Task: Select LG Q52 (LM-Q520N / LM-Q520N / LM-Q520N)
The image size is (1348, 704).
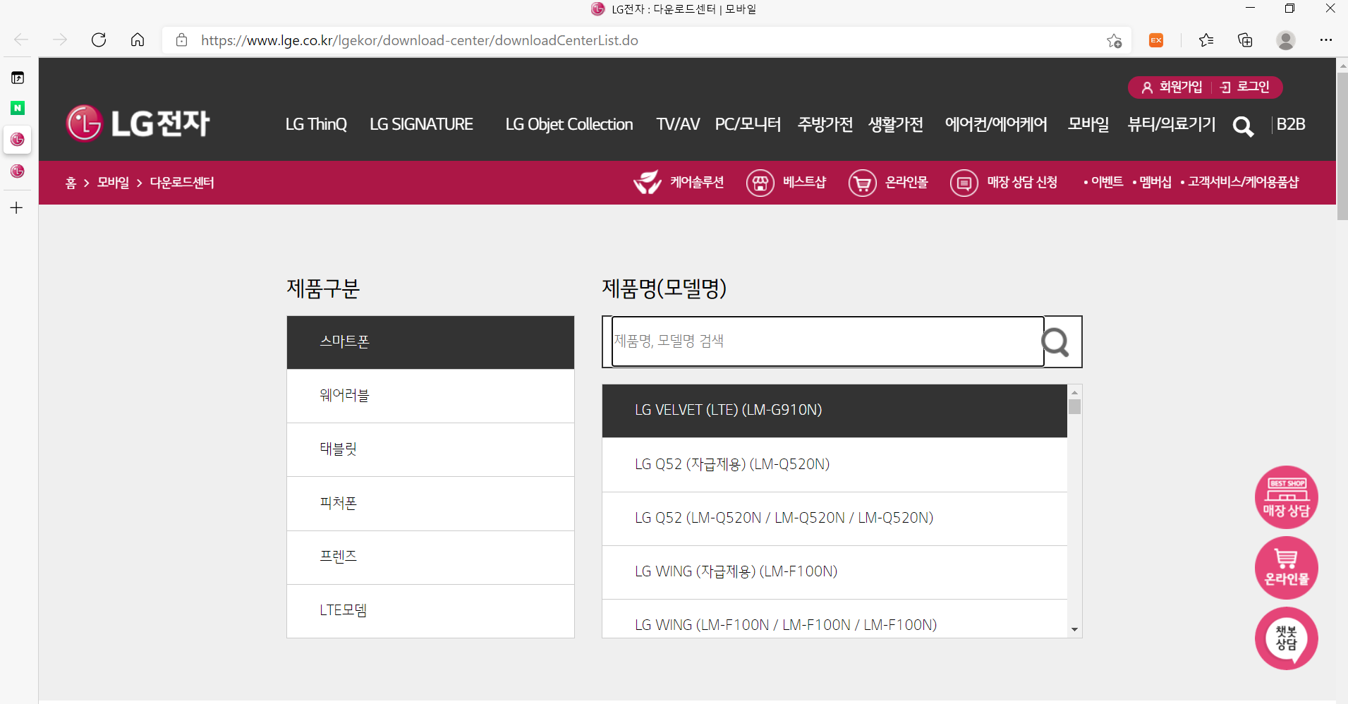Action: point(834,518)
